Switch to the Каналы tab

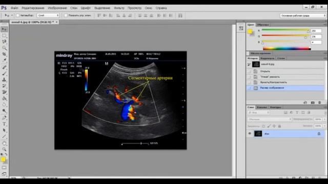pyautogui.click(x=262, y=107)
